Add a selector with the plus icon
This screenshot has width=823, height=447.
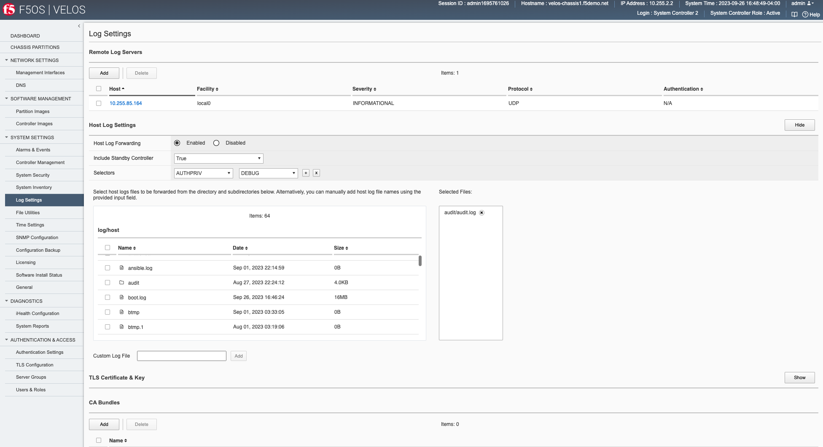coord(306,173)
